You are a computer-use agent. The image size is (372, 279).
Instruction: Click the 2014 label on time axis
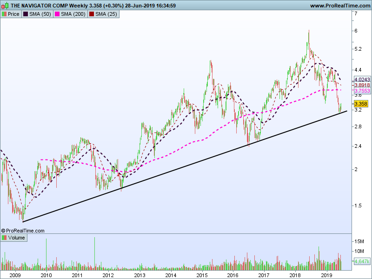coord(171,275)
